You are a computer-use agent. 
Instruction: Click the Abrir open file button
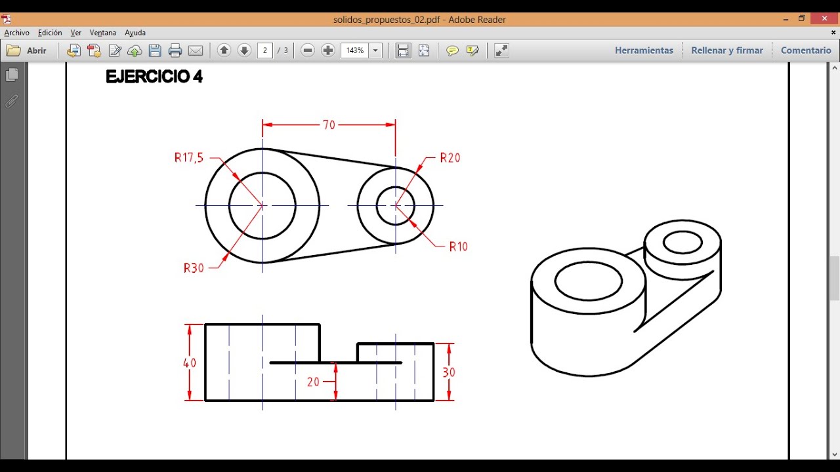(x=27, y=50)
